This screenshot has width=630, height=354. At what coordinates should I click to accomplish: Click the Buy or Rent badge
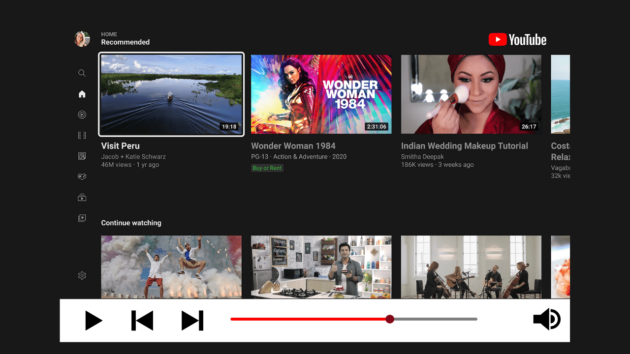click(267, 168)
